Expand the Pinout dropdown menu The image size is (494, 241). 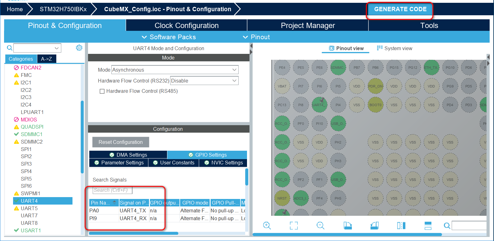256,37
